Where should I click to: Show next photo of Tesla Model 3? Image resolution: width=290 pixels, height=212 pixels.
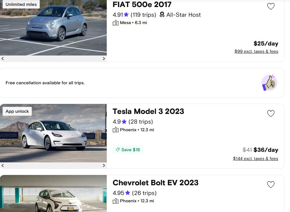104,166
